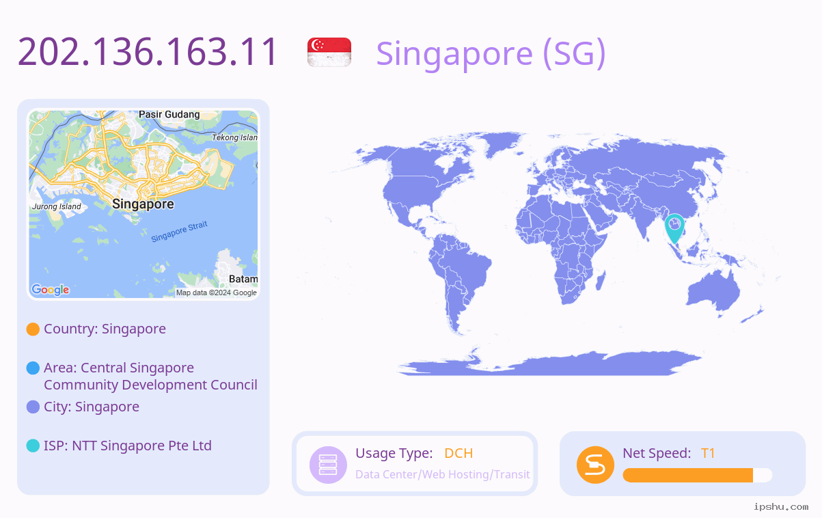Viewport: 822px width, 518px height.
Task: Click the City: Singapore line
Action: point(92,407)
